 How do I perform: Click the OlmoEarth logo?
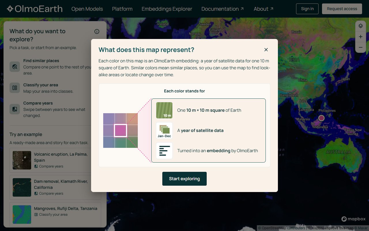[x=35, y=9]
